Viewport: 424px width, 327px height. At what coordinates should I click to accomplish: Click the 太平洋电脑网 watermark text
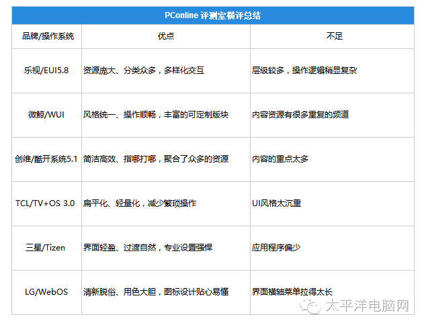point(367,307)
